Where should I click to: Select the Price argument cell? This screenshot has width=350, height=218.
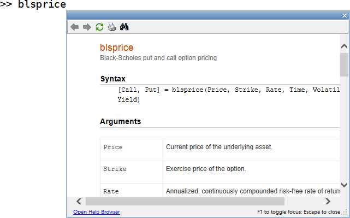click(132, 150)
